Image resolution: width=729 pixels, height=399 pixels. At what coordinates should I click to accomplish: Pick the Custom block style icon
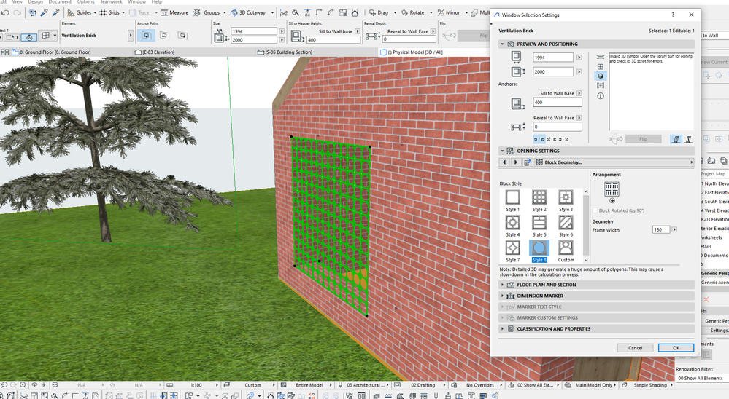click(x=565, y=248)
